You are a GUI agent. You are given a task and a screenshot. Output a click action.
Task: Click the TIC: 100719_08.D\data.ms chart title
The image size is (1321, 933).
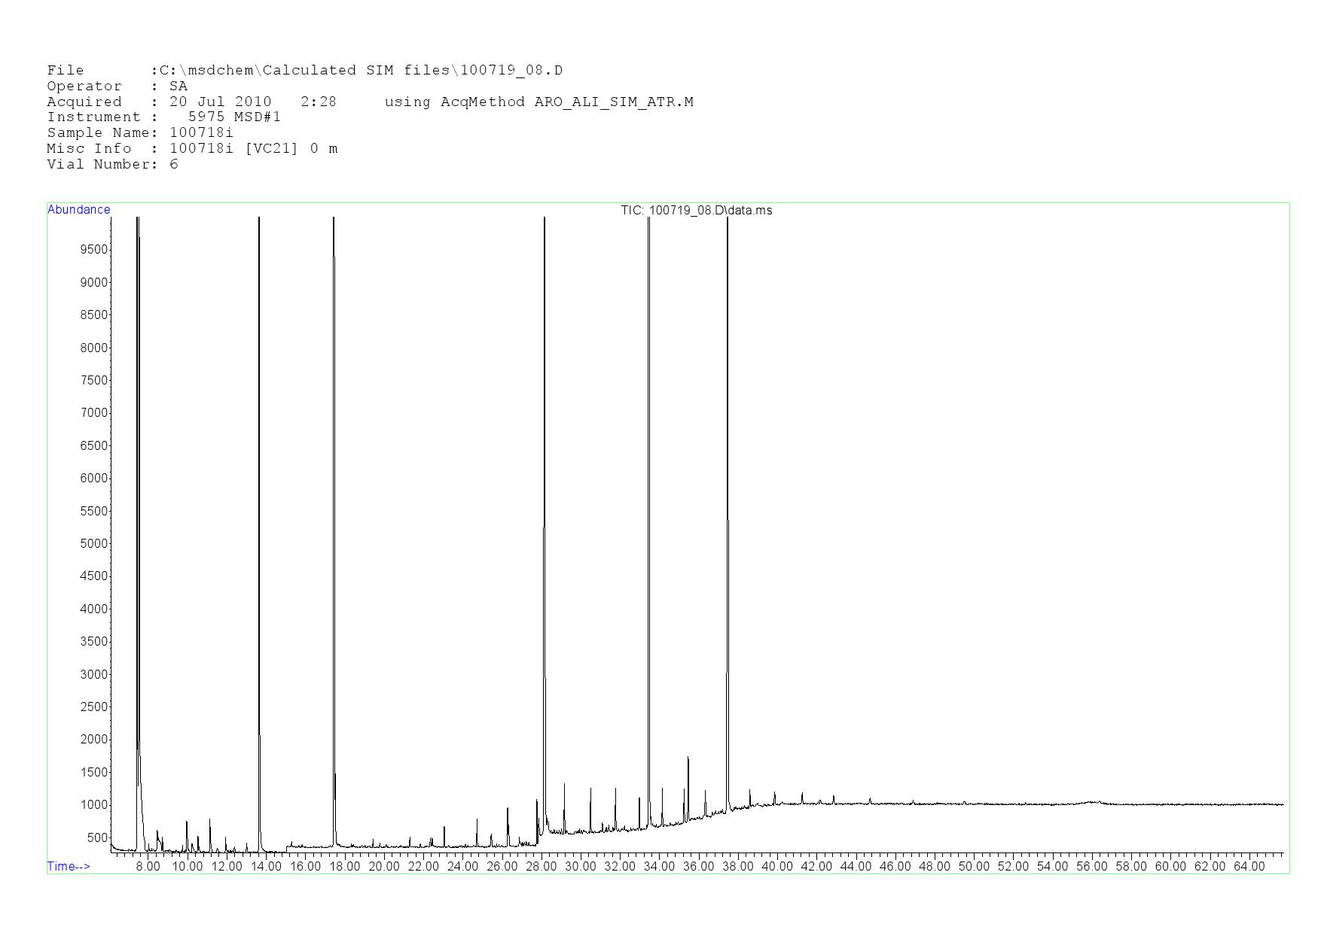(696, 211)
